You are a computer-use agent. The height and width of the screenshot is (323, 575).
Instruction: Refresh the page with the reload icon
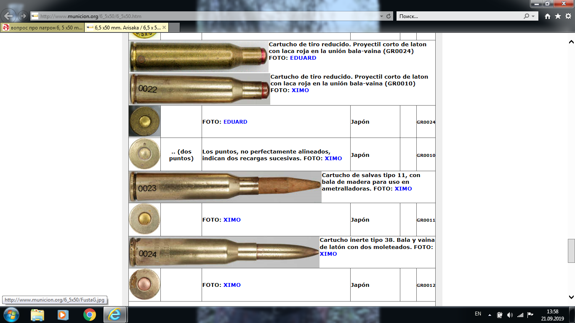tap(389, 16)
